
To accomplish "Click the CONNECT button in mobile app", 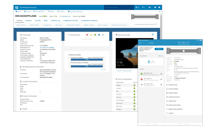I will click(x=159, y=49).
